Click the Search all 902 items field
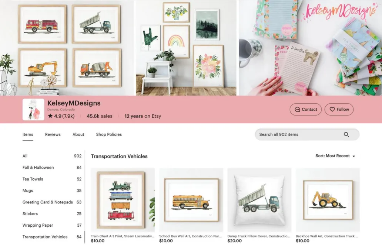 click(x=307, y=134)
